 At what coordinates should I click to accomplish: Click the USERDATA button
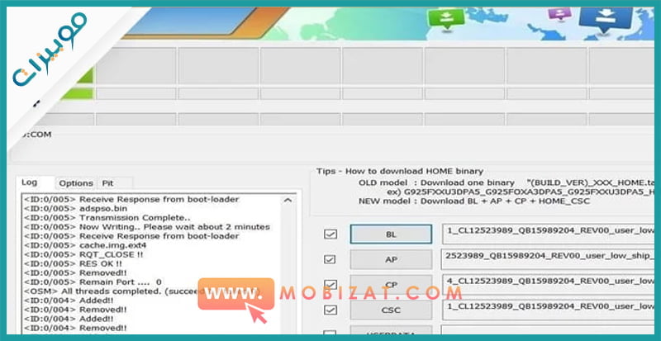coord(392,333)
